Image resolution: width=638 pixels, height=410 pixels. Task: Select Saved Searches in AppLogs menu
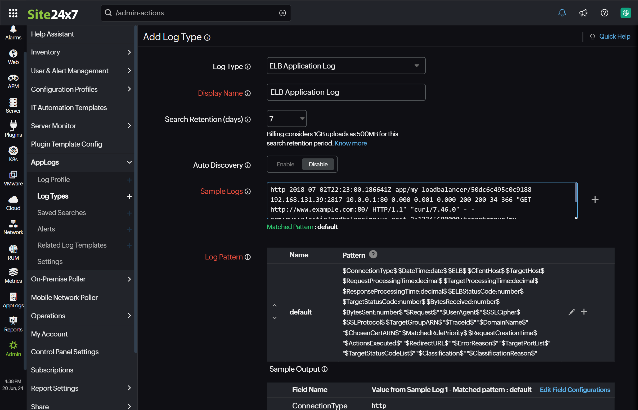pyautogui.click(x=61, y=213)
